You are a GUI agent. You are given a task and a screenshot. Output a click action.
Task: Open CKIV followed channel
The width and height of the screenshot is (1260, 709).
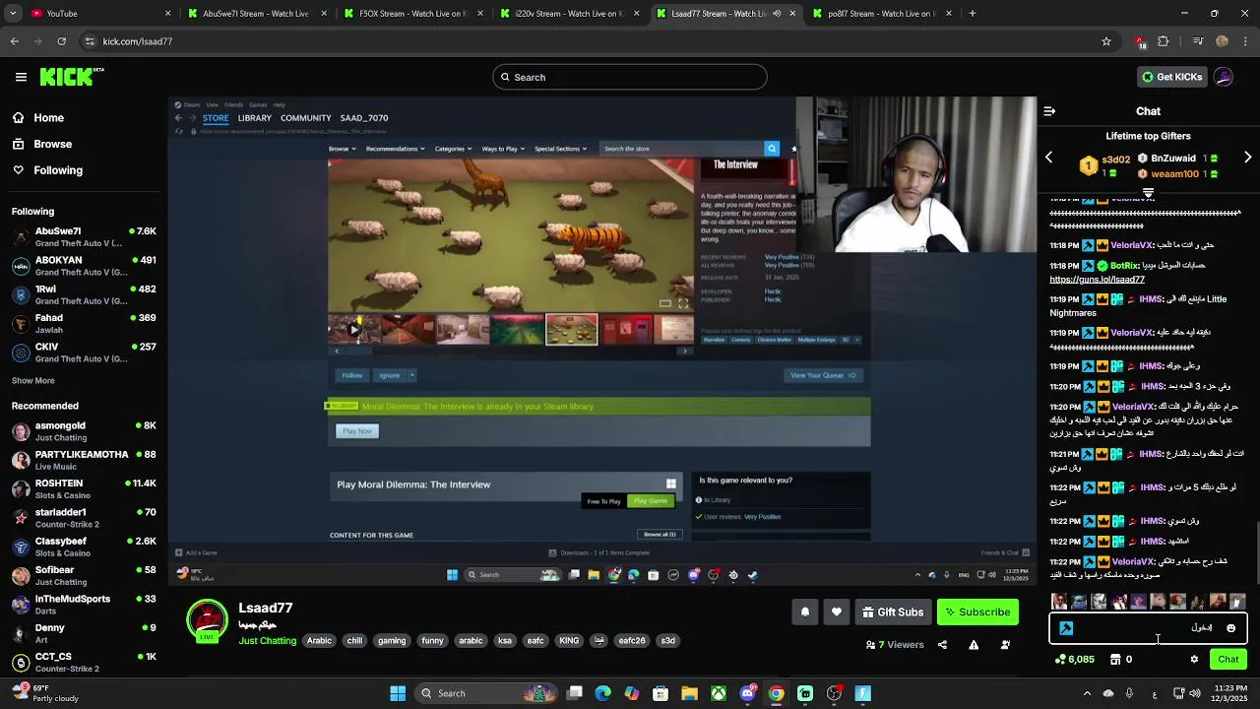point(84,353)
